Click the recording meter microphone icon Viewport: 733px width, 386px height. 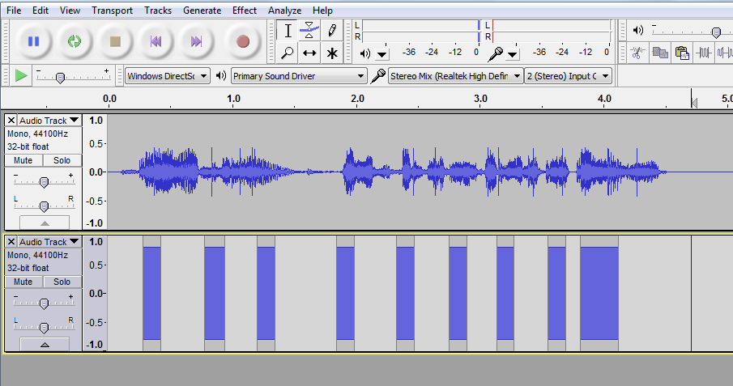click(496, 54)
